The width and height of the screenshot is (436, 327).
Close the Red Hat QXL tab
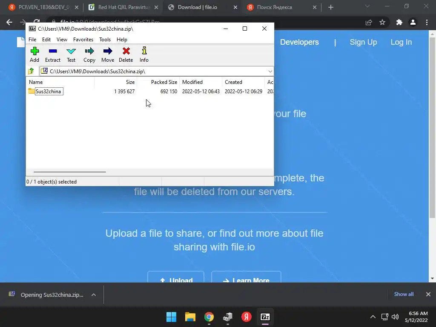point(156,7)
